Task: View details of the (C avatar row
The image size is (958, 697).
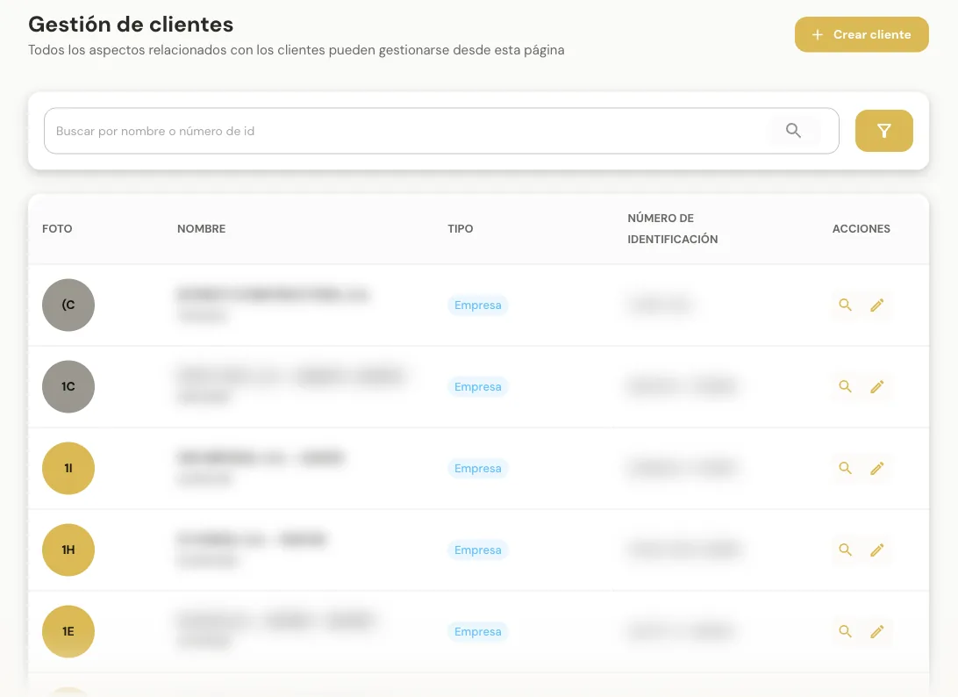Action: (x=845, y=305)
